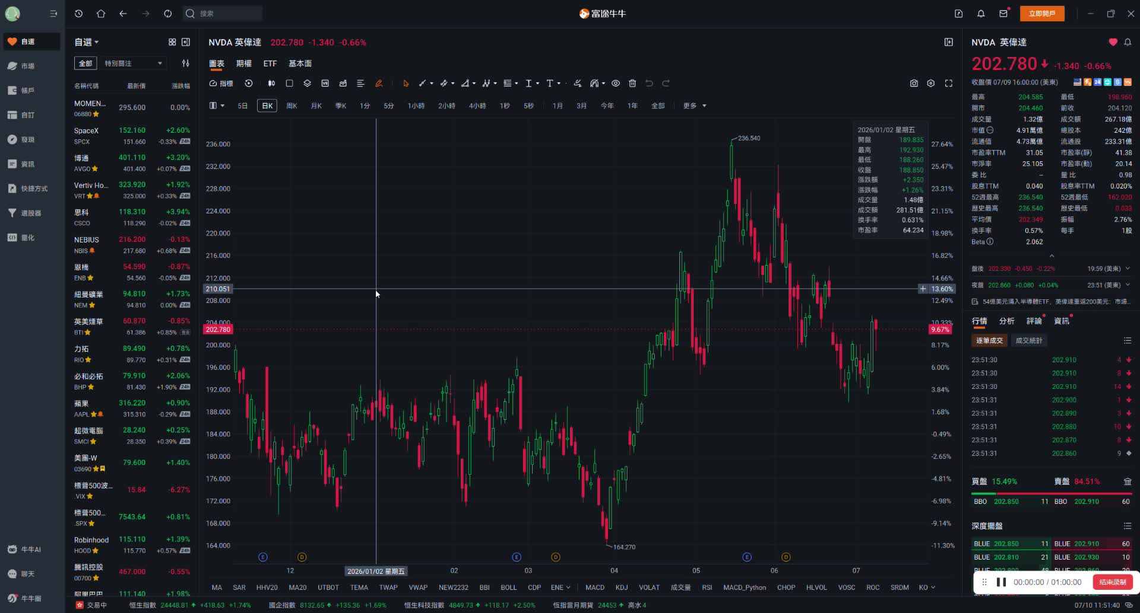
Task: Open the history clock icon in top bar
Action: 78,14
